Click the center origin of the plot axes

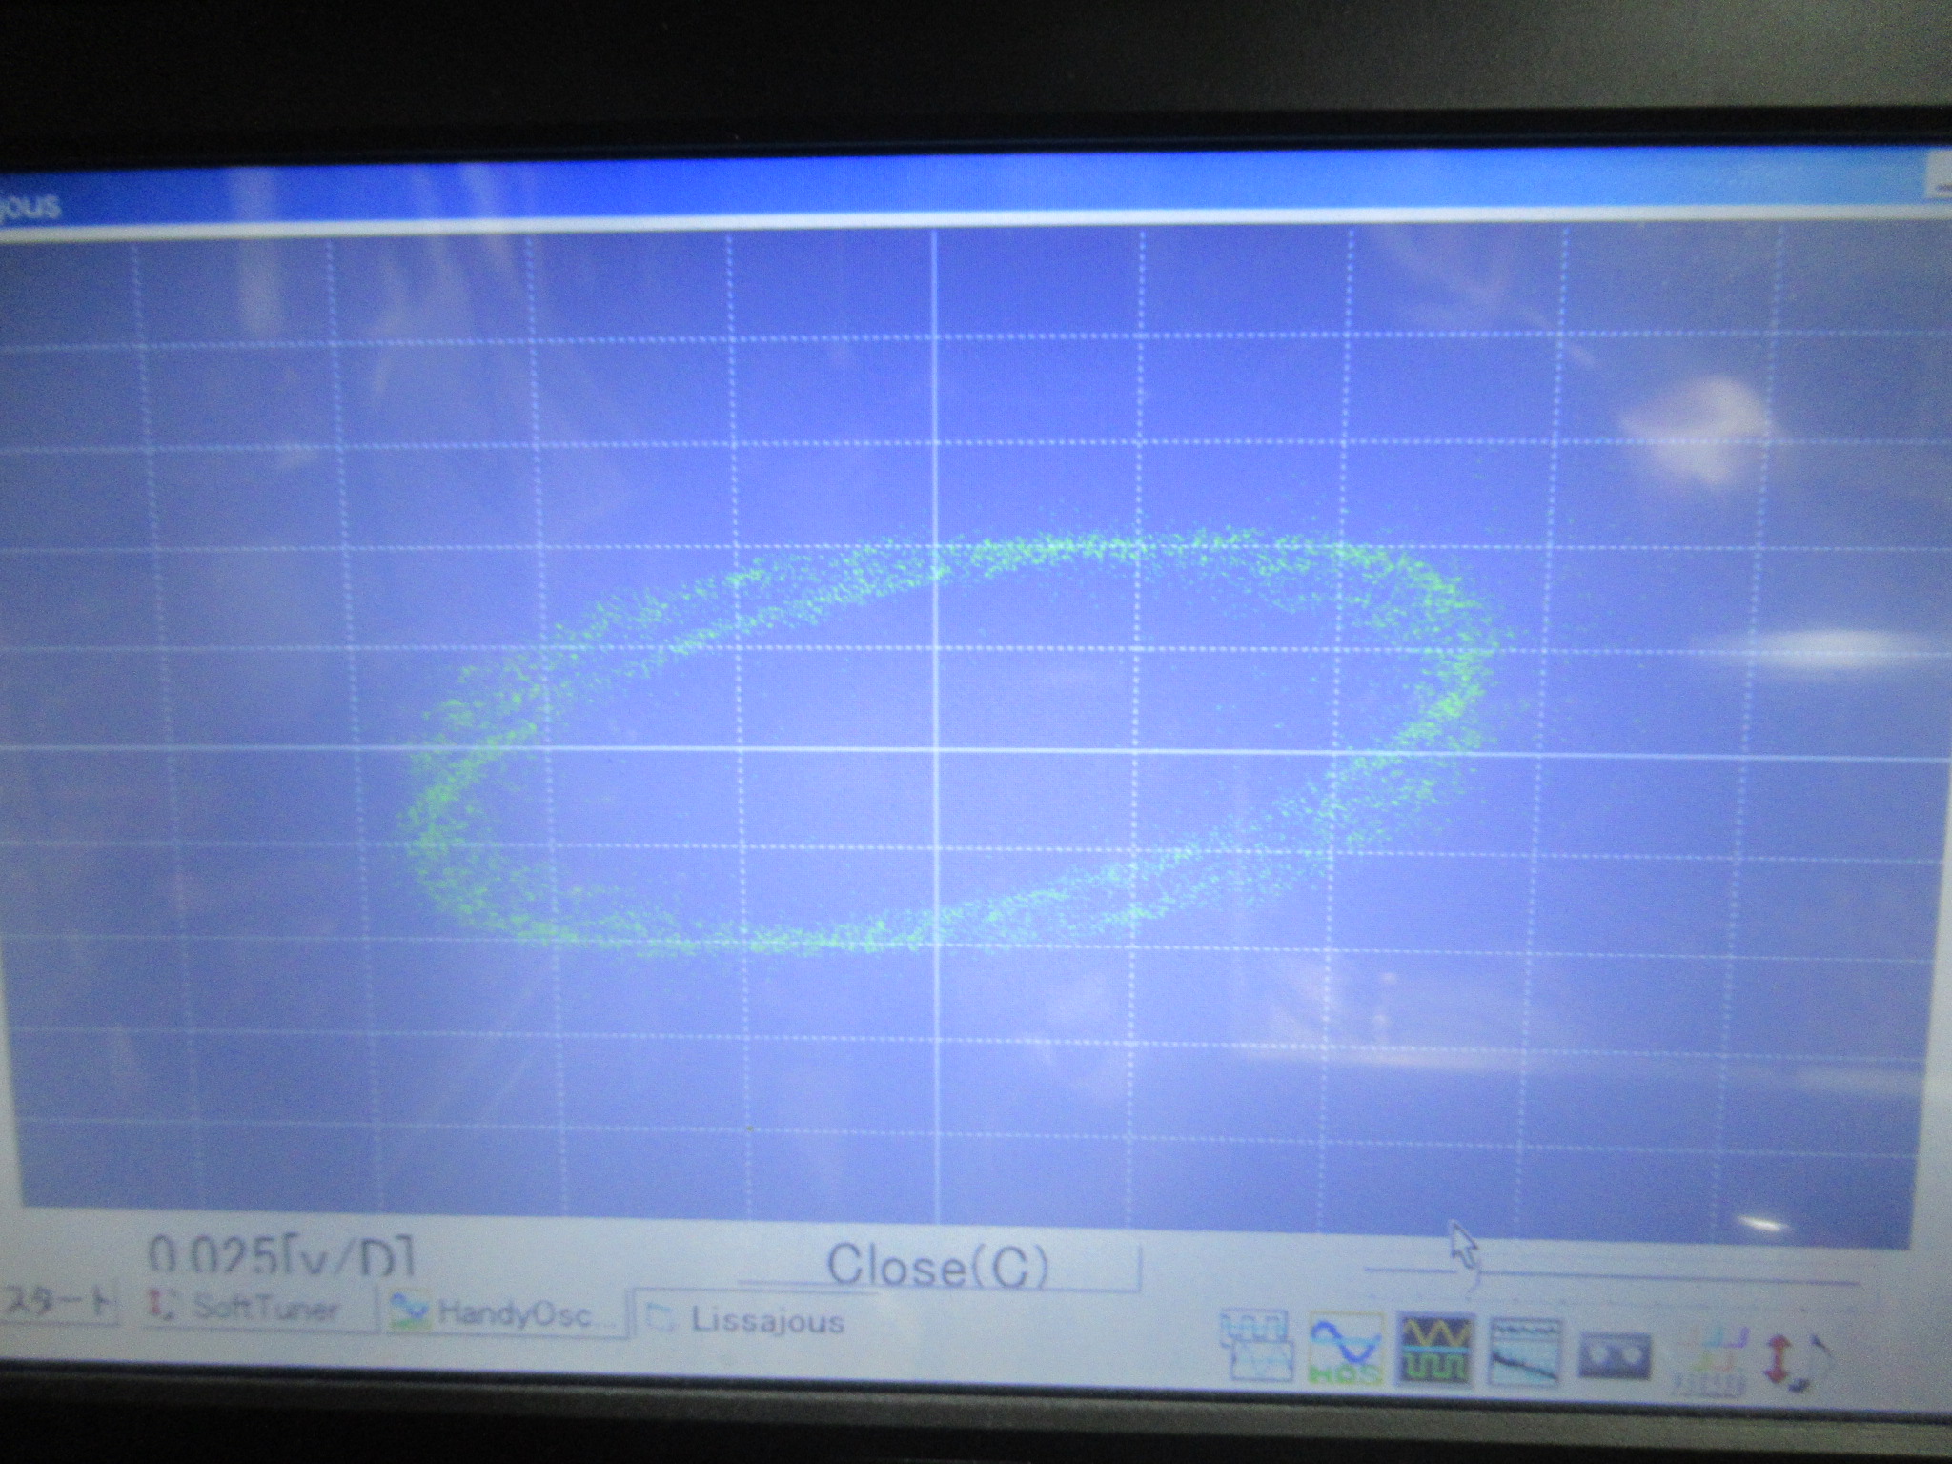pos(936,750)
